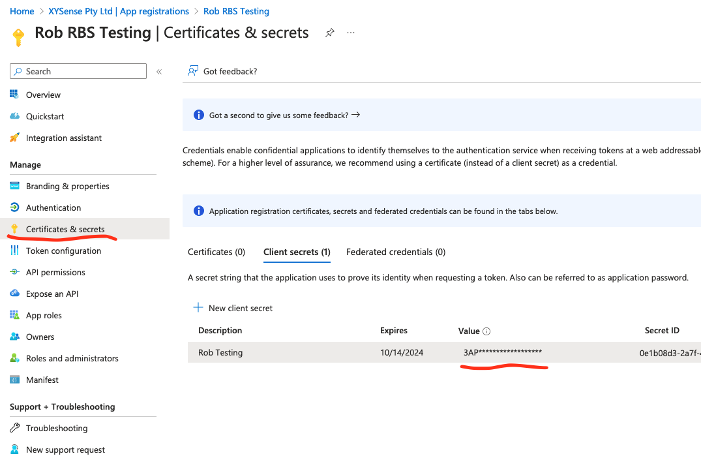Click the Owners people icon
This screenshot has width=701, height=469.
(14, 336)
